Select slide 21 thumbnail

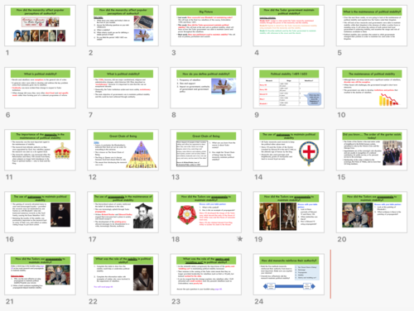(40, 275)
